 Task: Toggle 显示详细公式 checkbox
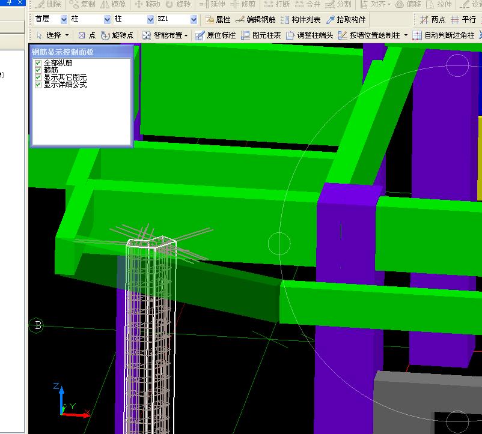click(x=38, y=85)
